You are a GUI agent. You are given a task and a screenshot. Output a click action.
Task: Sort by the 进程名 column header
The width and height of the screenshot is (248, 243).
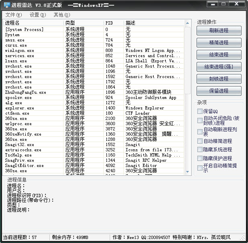(x=33, y=23)
